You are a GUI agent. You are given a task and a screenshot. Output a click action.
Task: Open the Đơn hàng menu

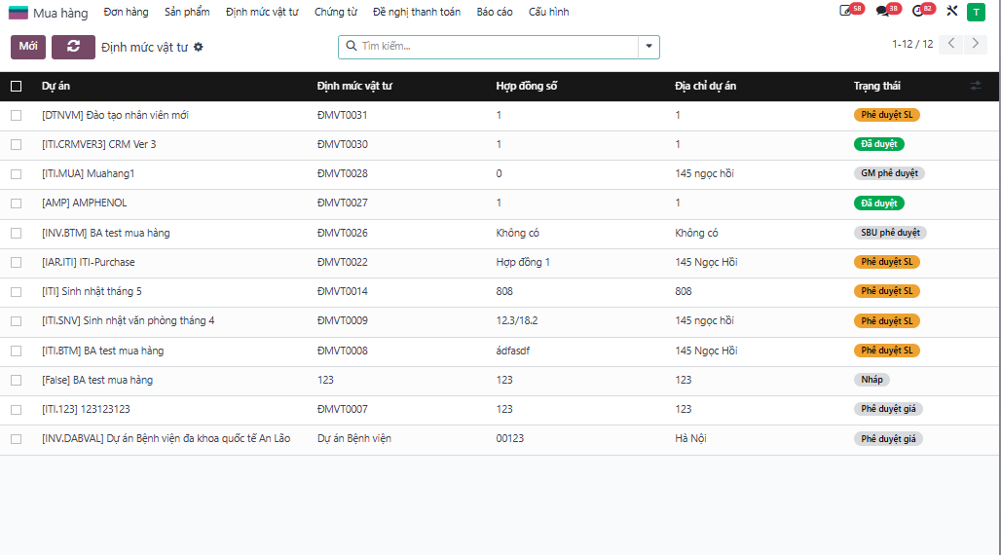pos(126,12)
